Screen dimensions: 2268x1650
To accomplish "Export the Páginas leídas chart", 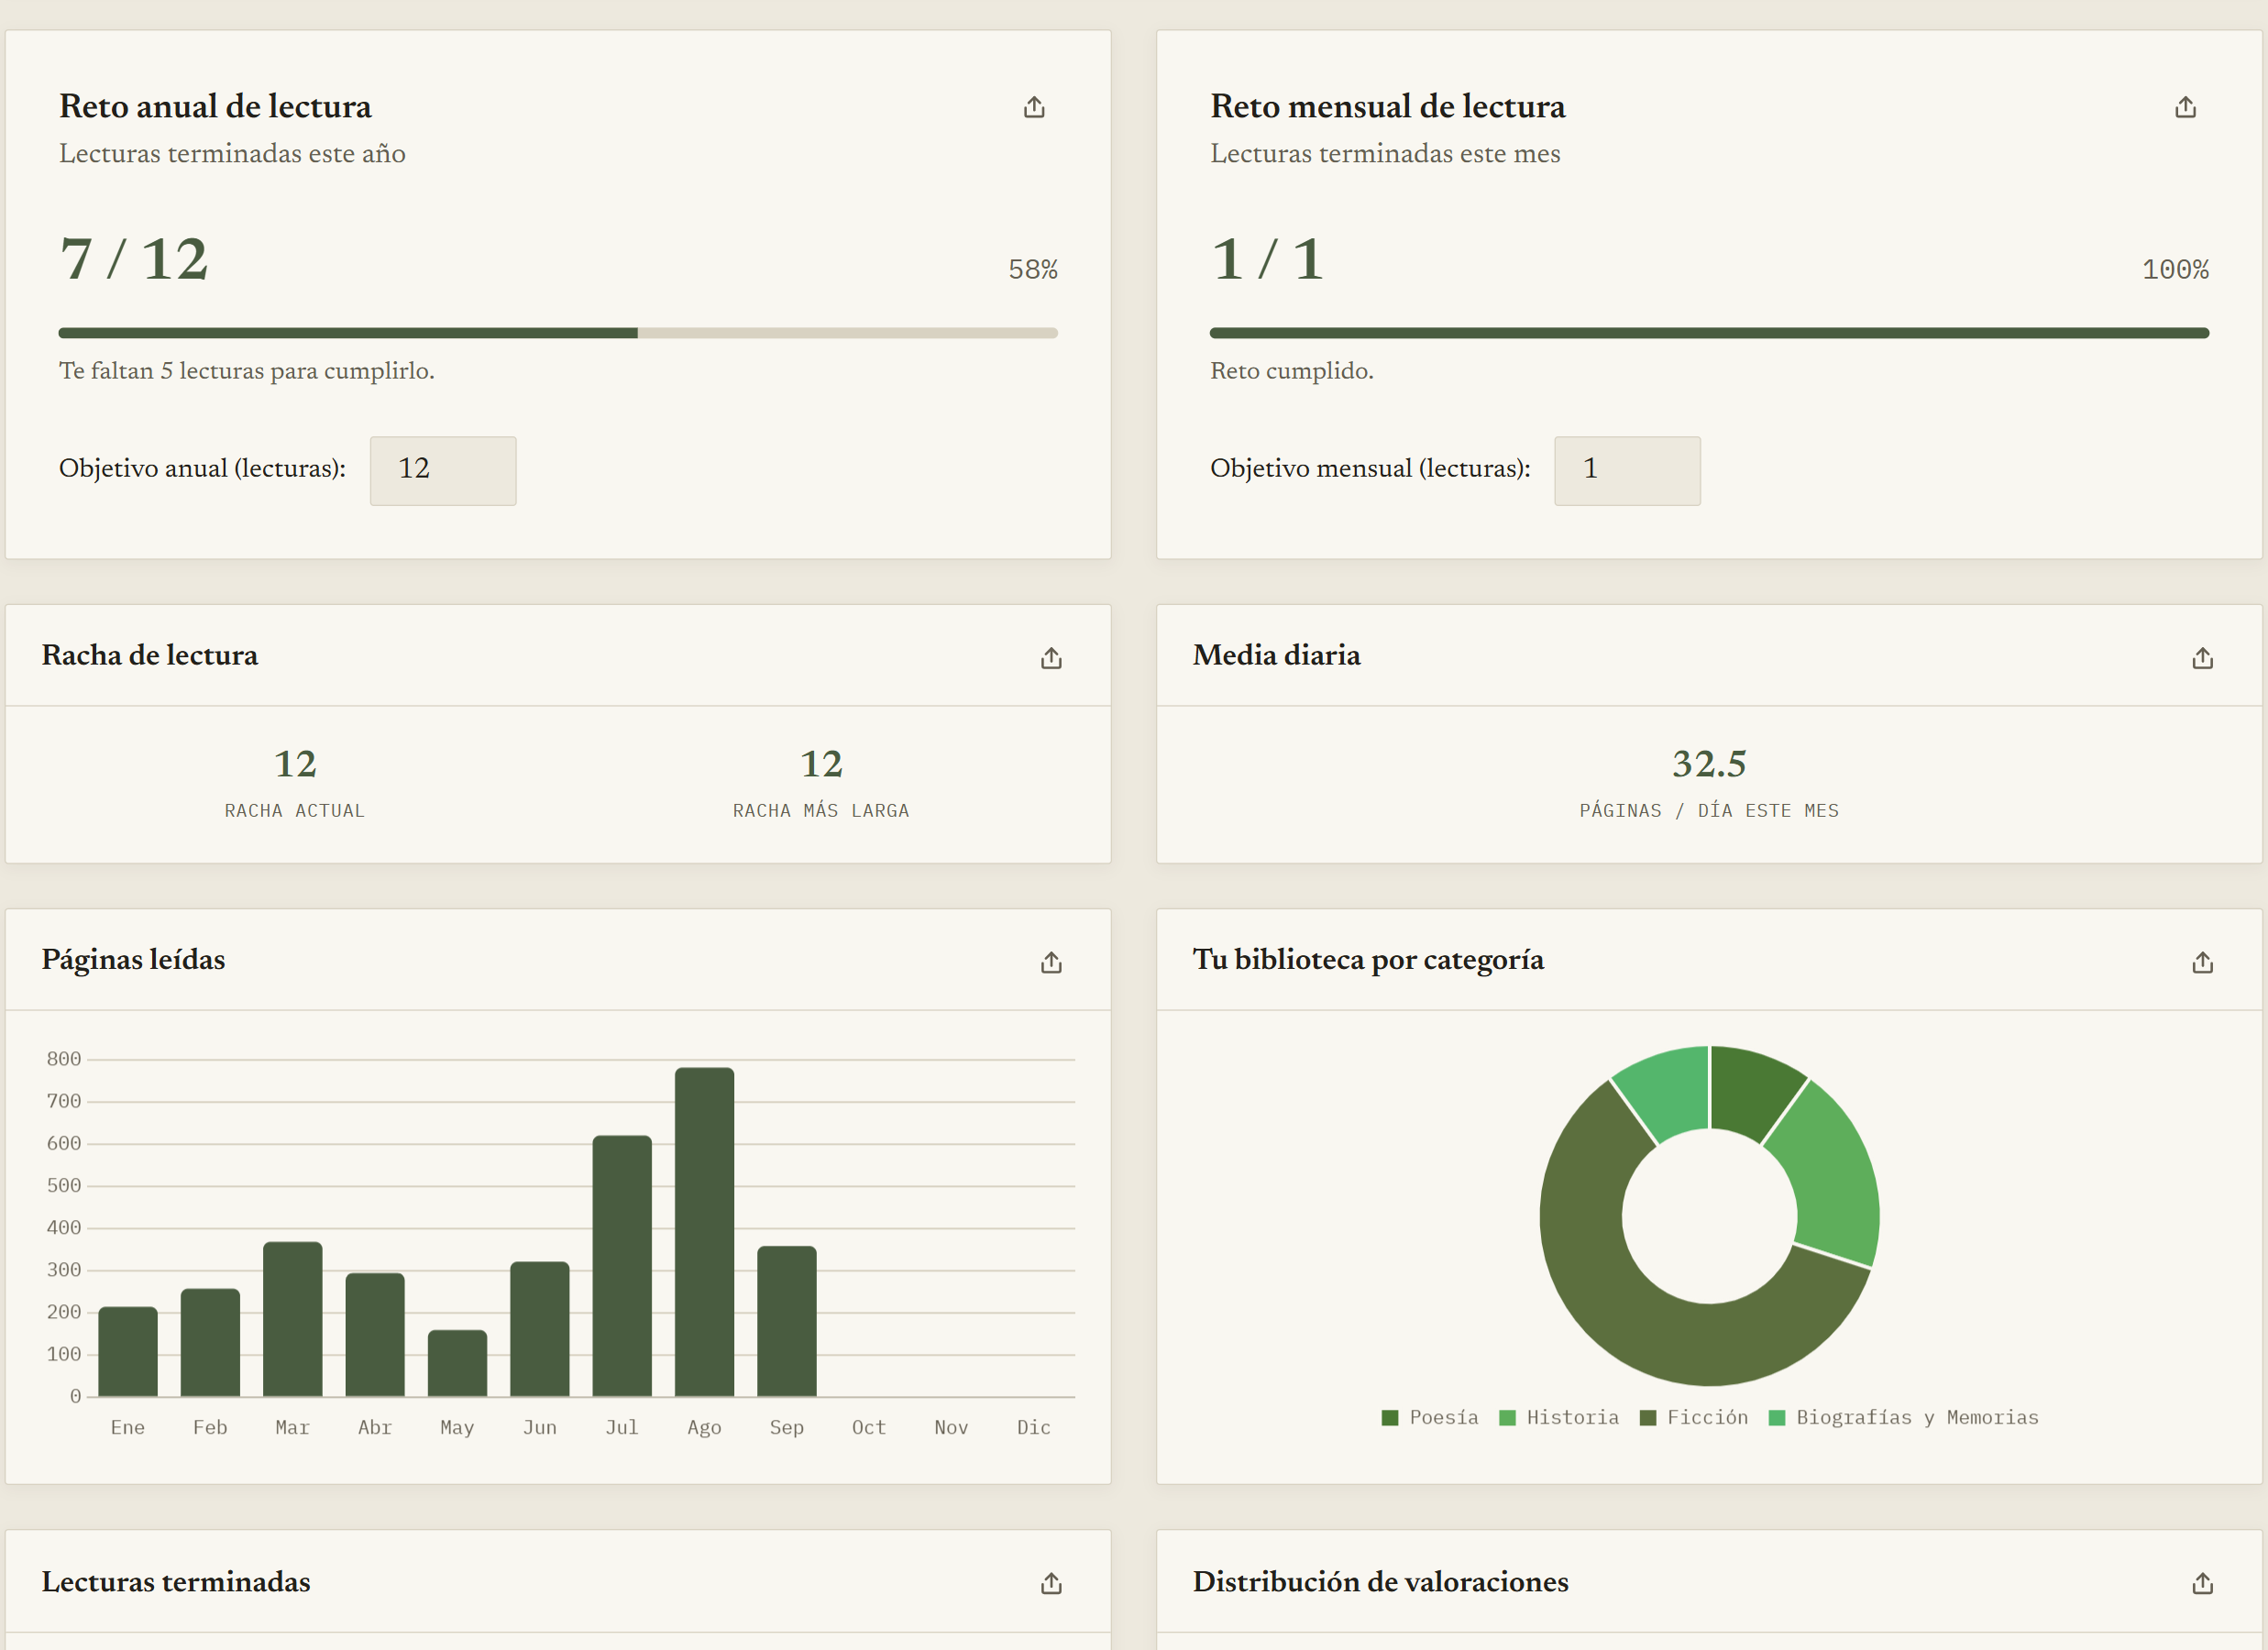I will coord(1051,962).
